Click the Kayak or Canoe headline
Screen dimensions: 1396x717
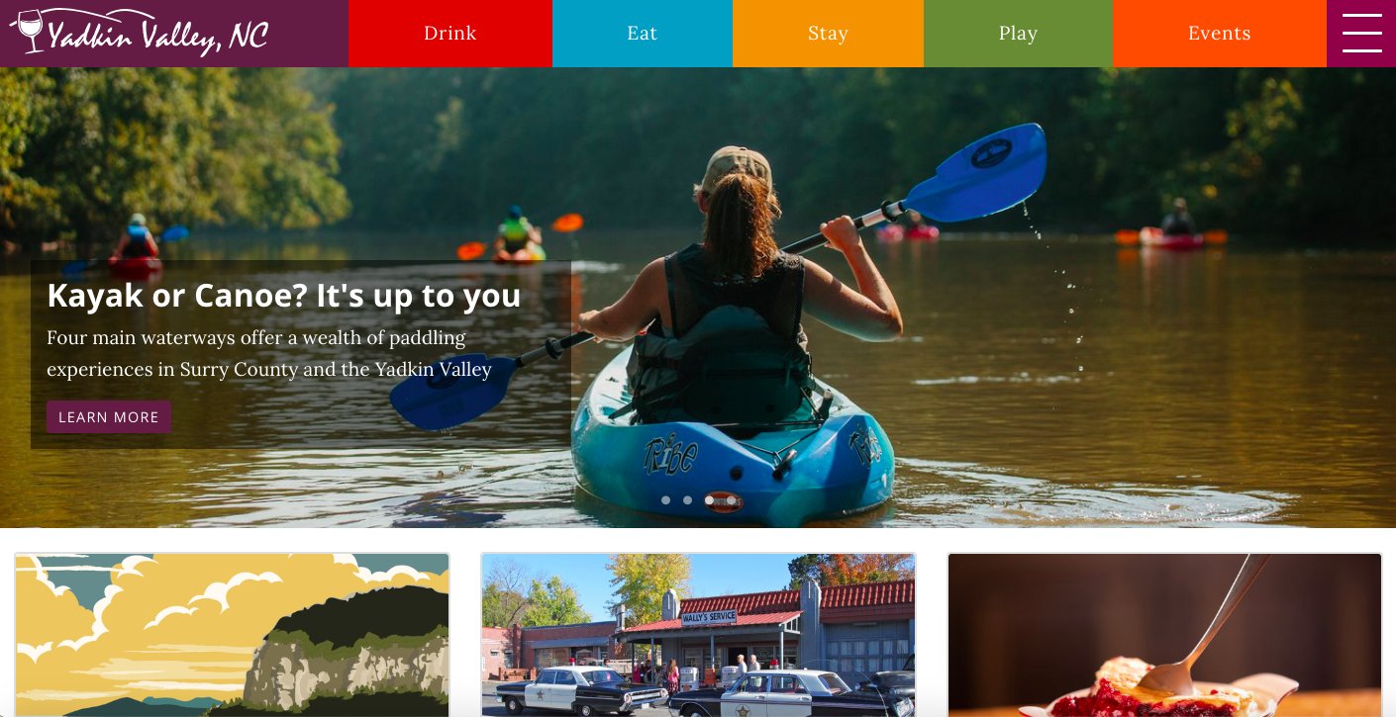pos(284,295)
